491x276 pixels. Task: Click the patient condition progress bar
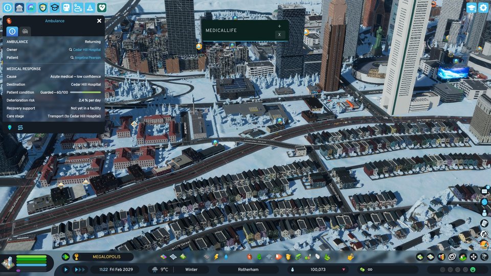(x=85, y=93)
